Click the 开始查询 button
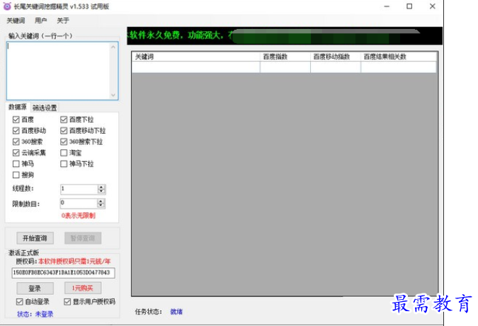This screenshot has height=326, width=478. [35, 238]
